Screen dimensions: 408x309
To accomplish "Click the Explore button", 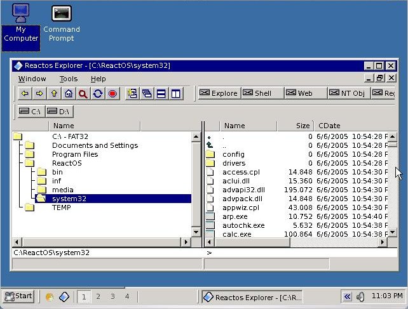I will coord(219,93).
